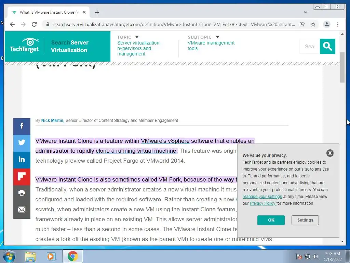Share article on LinkedIn
Image resolution: width=350 pixels, height=263 pixels.
22,160
